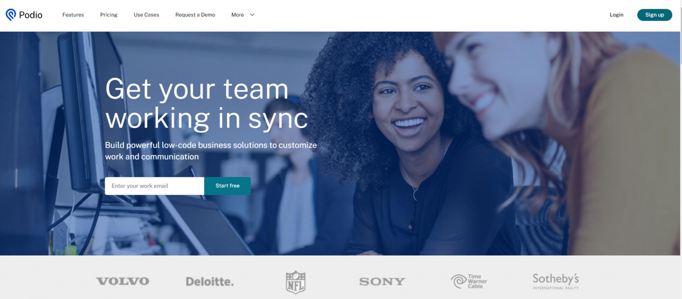This screenshot has height=299, width=682.
Task: Click the Podio logo icon
Action: click(x=11, y=15)
